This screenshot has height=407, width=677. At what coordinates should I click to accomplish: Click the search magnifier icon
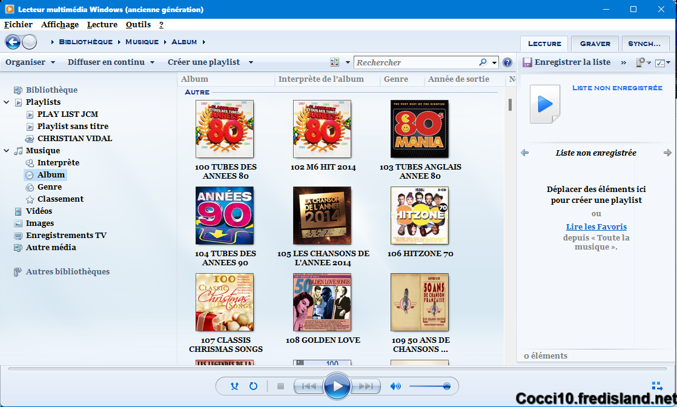pos(483,62)
